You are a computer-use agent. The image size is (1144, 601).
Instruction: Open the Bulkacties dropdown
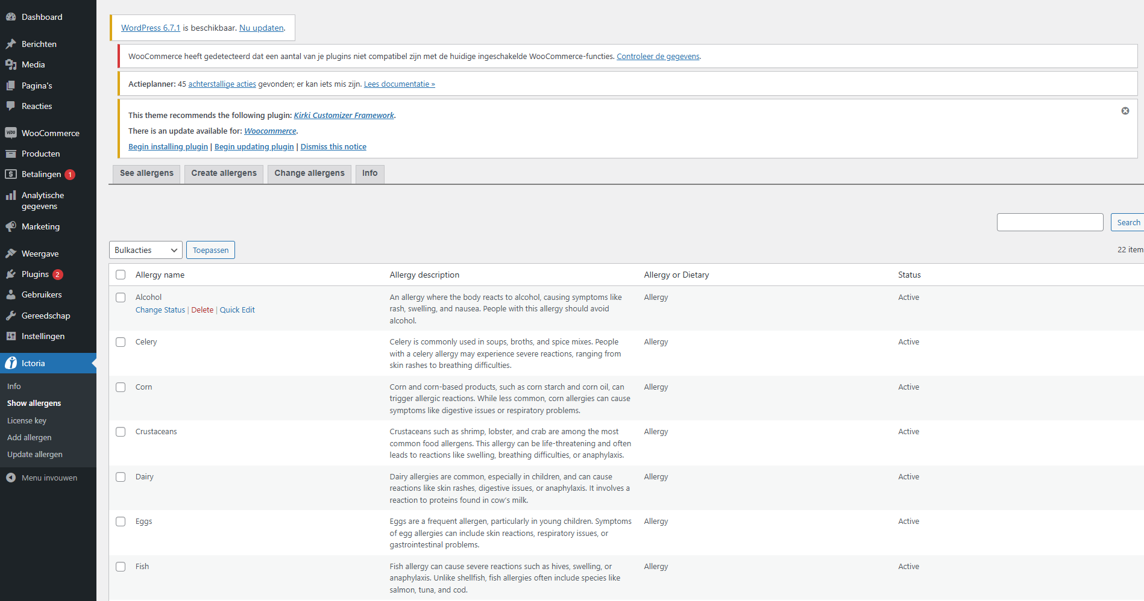click(145, 250)
